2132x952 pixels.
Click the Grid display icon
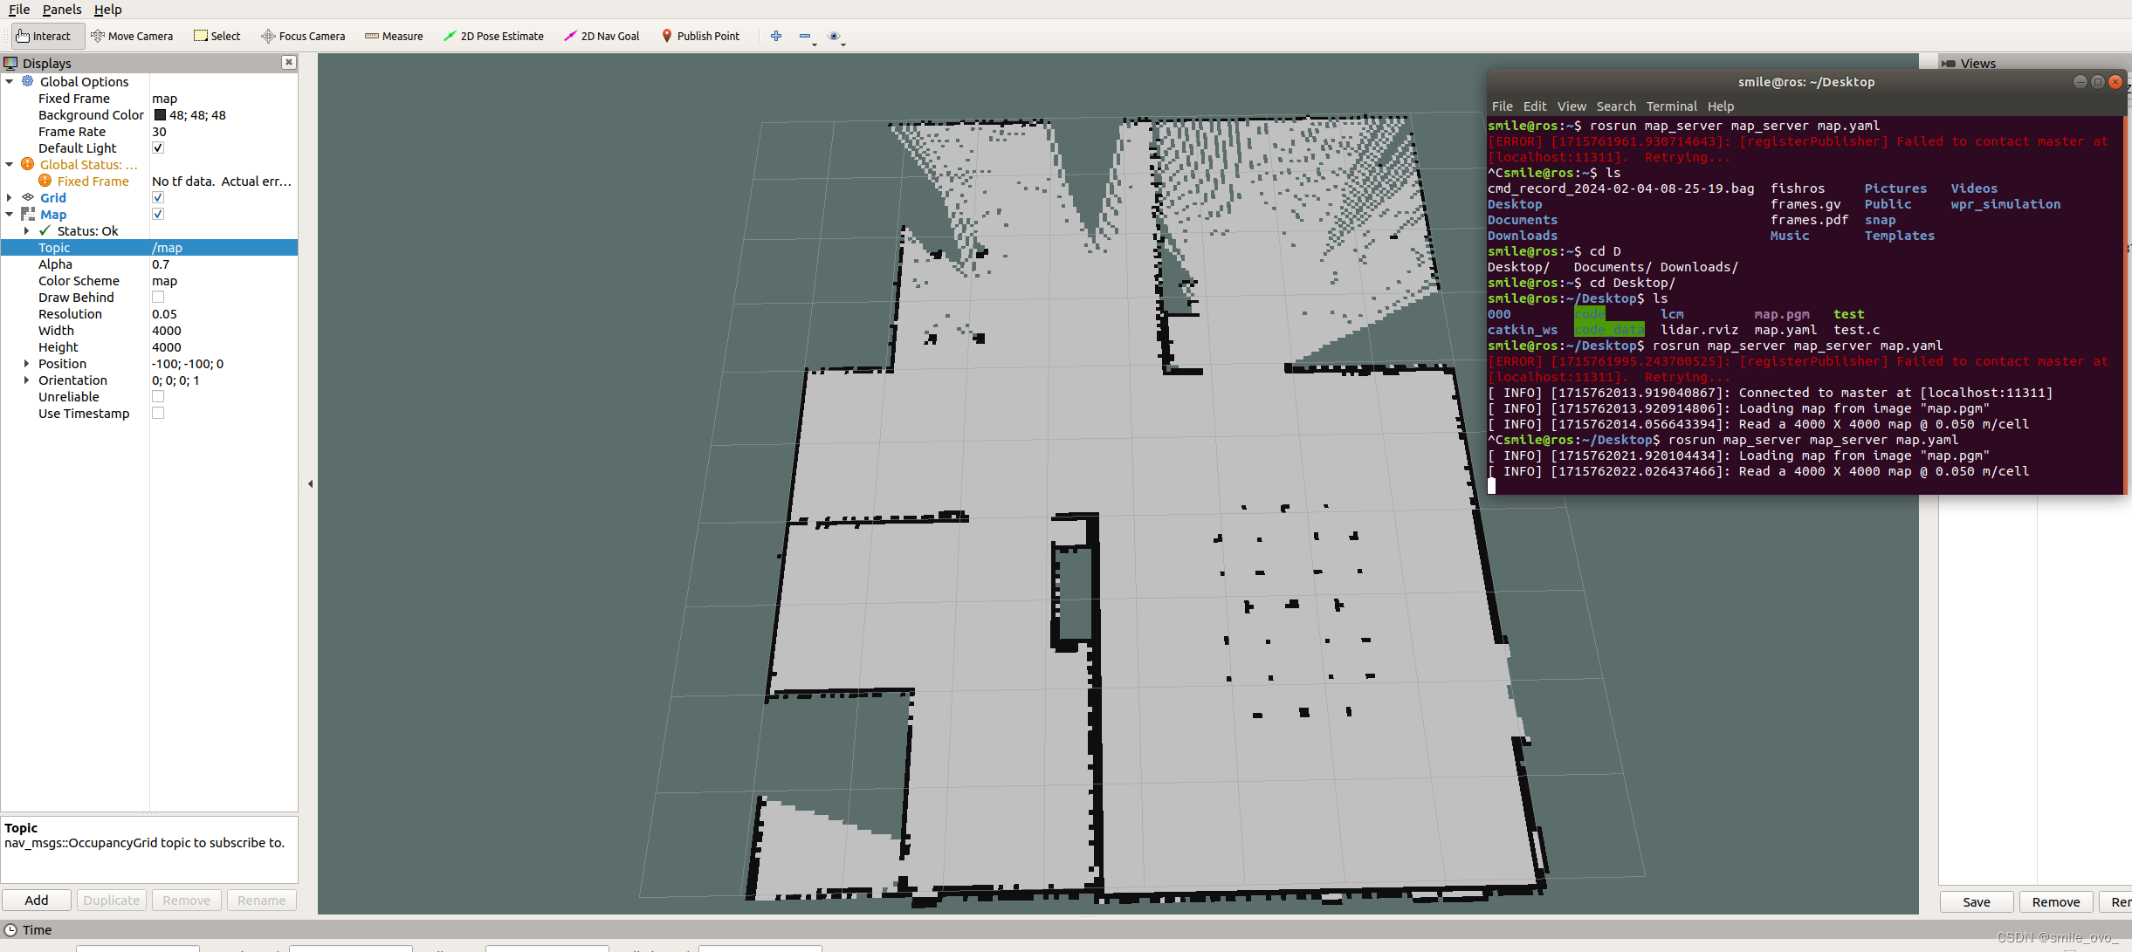28,197
